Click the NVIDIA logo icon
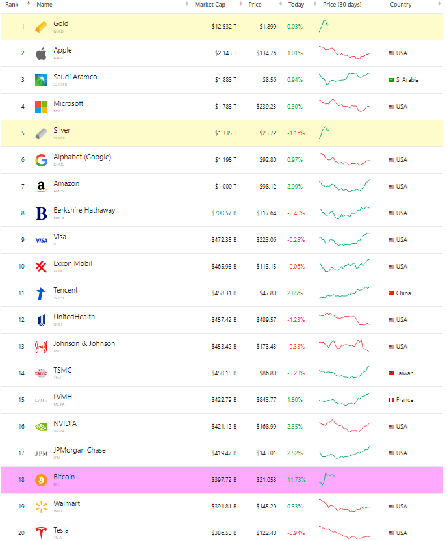This screenshot has width=447, height=541. coord(41,427)
